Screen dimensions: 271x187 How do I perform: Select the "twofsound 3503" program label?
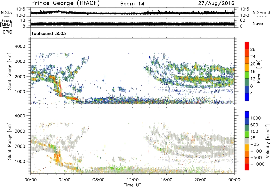[49, 33]
